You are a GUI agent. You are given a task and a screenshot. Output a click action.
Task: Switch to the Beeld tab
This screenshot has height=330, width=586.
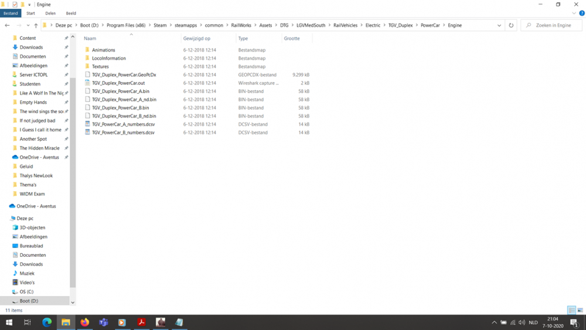tap(71, 13)
